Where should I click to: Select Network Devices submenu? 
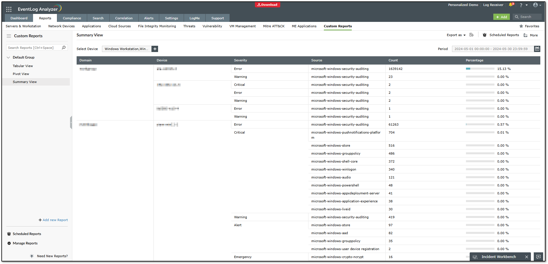click(62, 26)
